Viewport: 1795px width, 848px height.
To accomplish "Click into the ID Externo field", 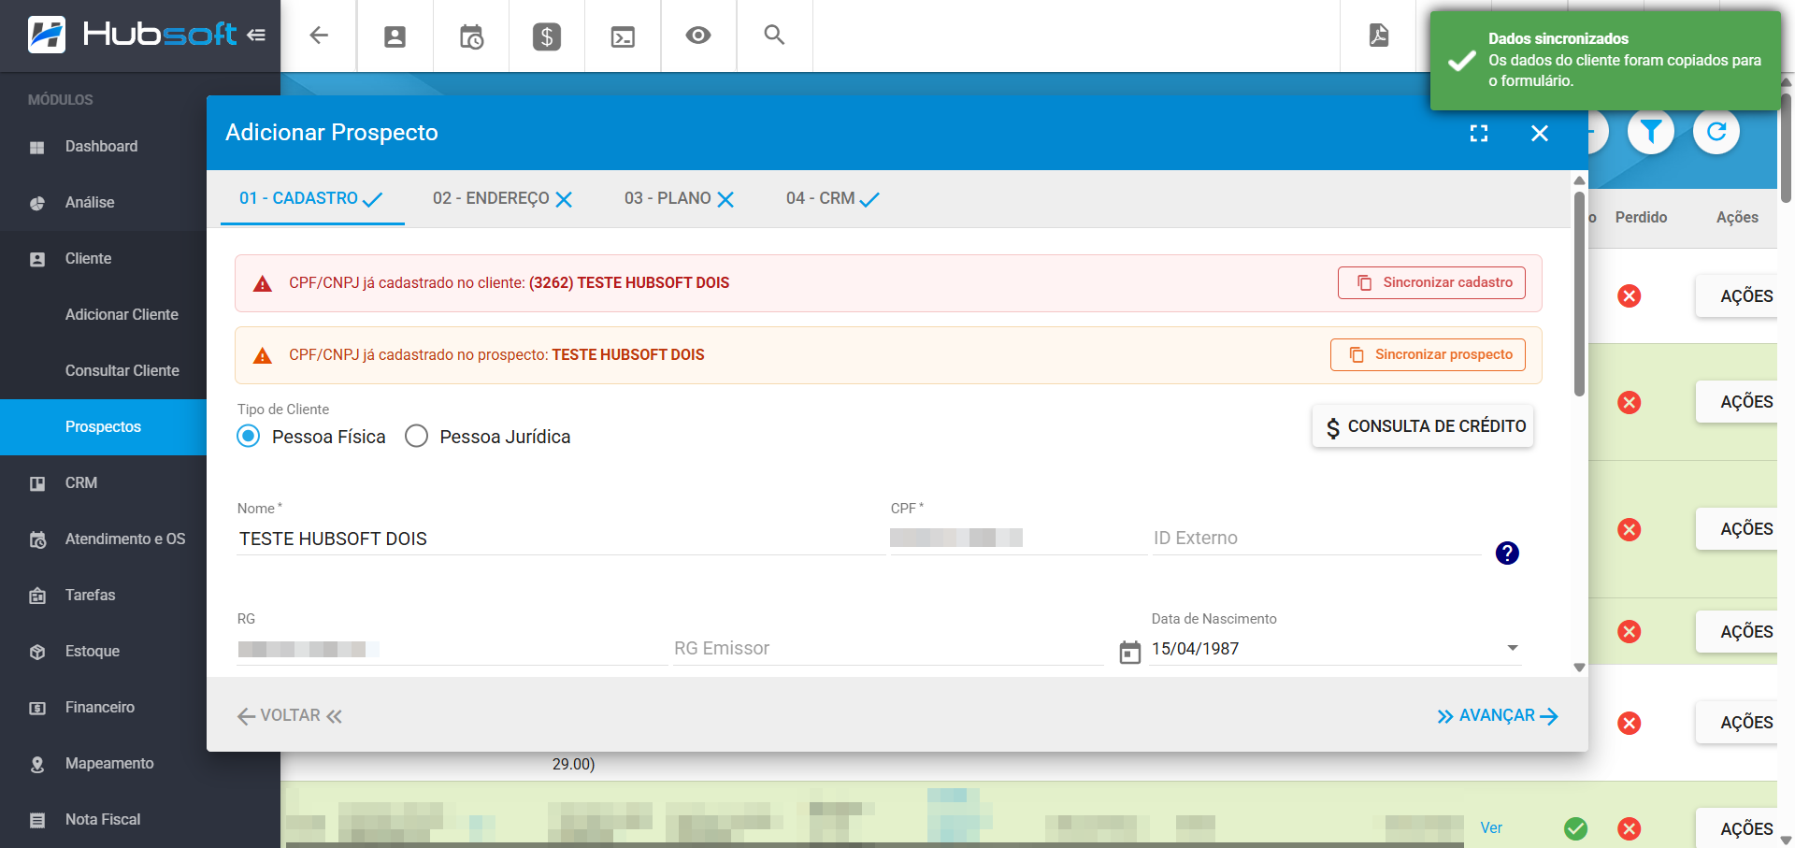I will (x=1316, y=539).
